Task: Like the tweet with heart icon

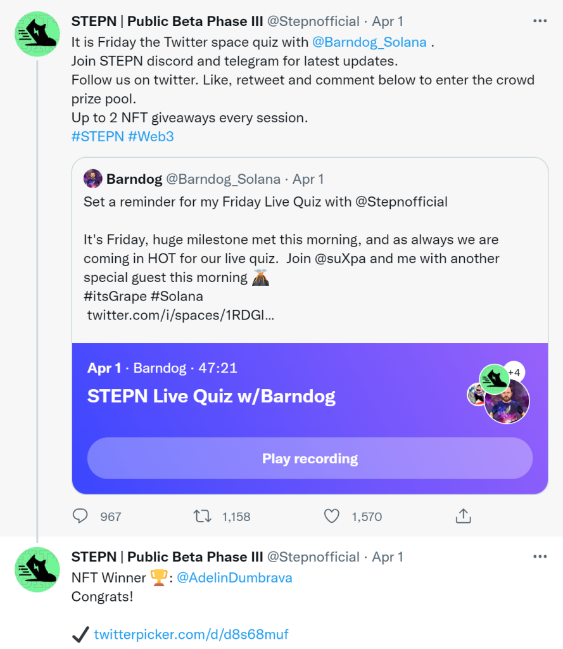Action: pyautogui.click(x=332, y=517)
